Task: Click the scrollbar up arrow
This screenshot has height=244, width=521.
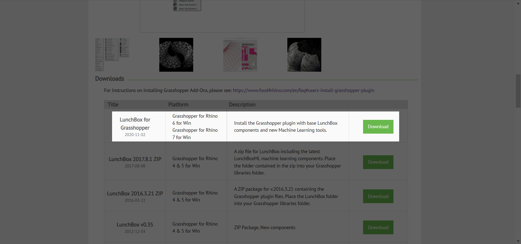Action: (518, 3)
